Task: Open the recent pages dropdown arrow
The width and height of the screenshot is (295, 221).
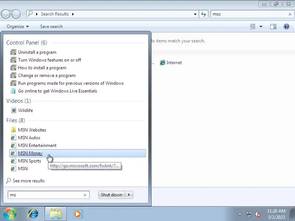Action: click(23, 14)
